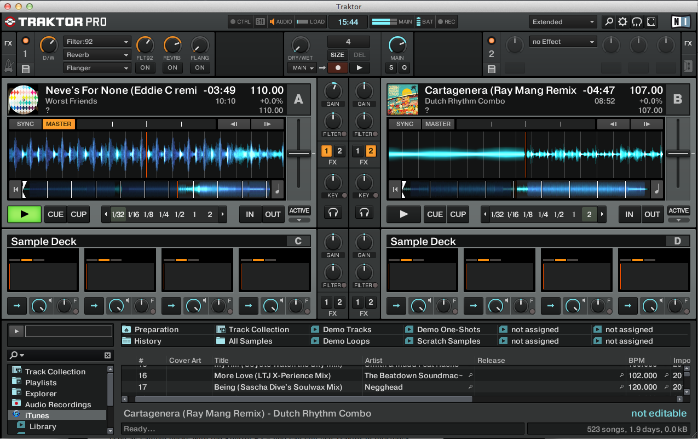Screen dimensions: 698x439
Task: Open the Filter:92 effect dropdown
Action: (x=97, y=42)
